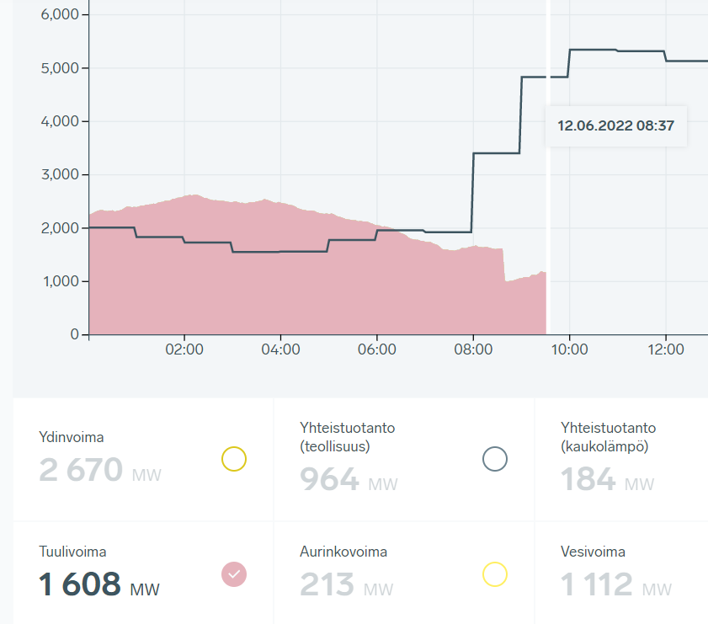Image resolution: width=708 pixels, height=624 pixels.
Task: Click the 12.06.2022 08:37 tooltip
Action: (x=617, y=125)
